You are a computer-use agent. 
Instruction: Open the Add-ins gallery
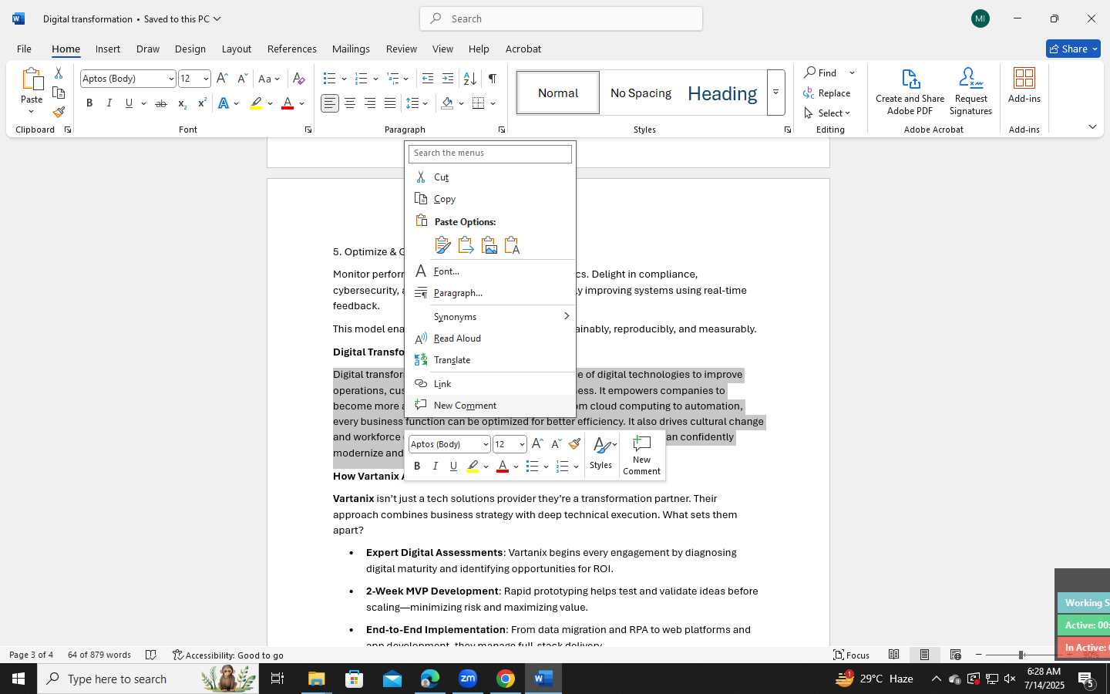click(1024, 86)
